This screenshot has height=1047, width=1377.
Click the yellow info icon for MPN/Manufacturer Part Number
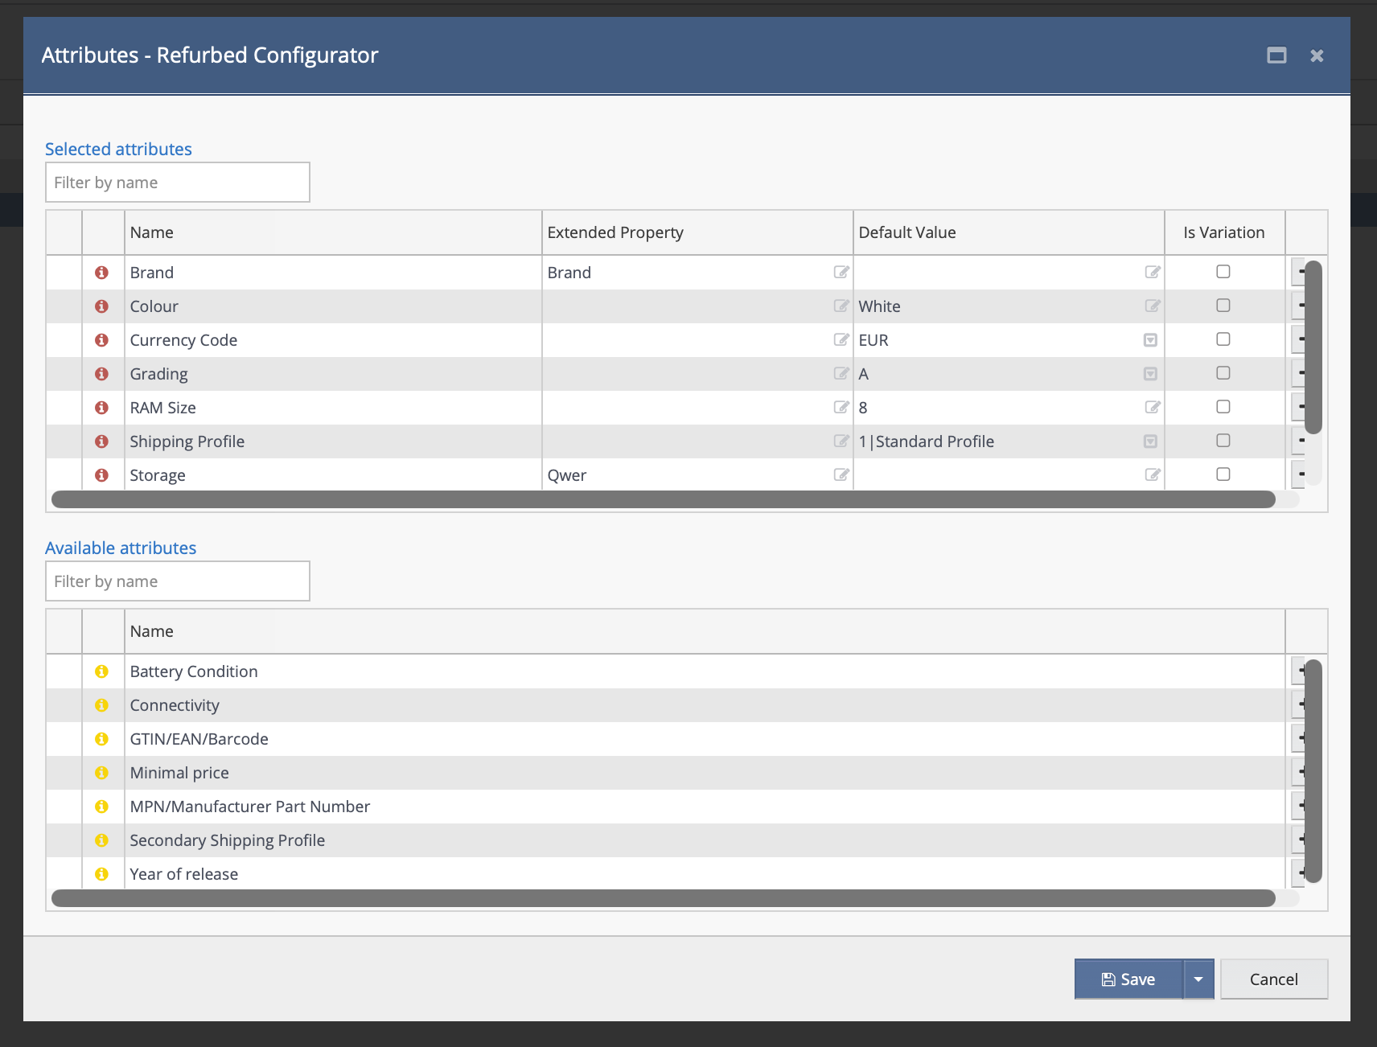(x=101, y=807)
